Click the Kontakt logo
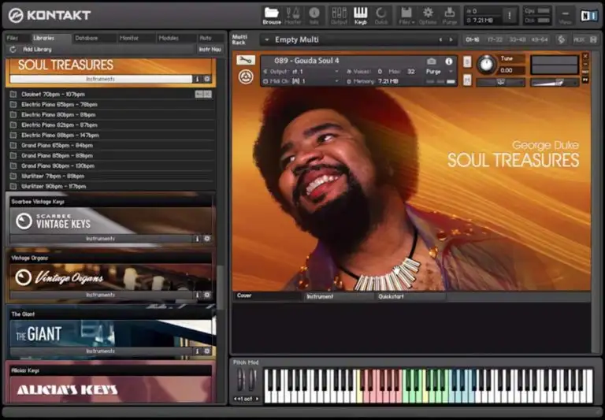The height and width of the screenshot is (420, 605). pos(50,15)
